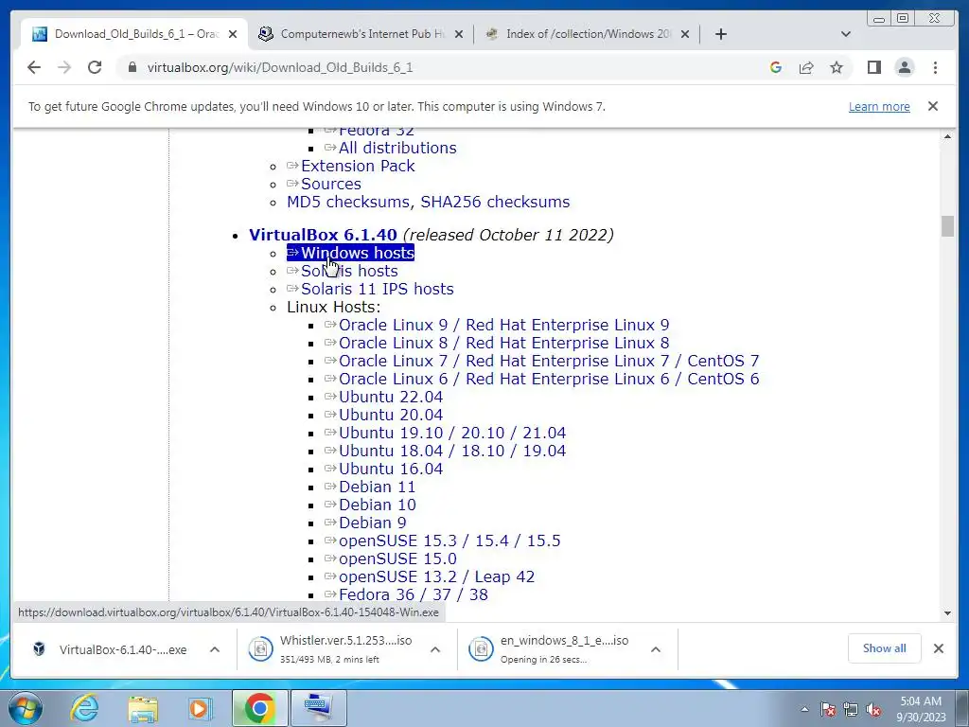Switch to Index of /collection/Windows tab
Viewport: 969px width, 727px height.
[587, 34]
